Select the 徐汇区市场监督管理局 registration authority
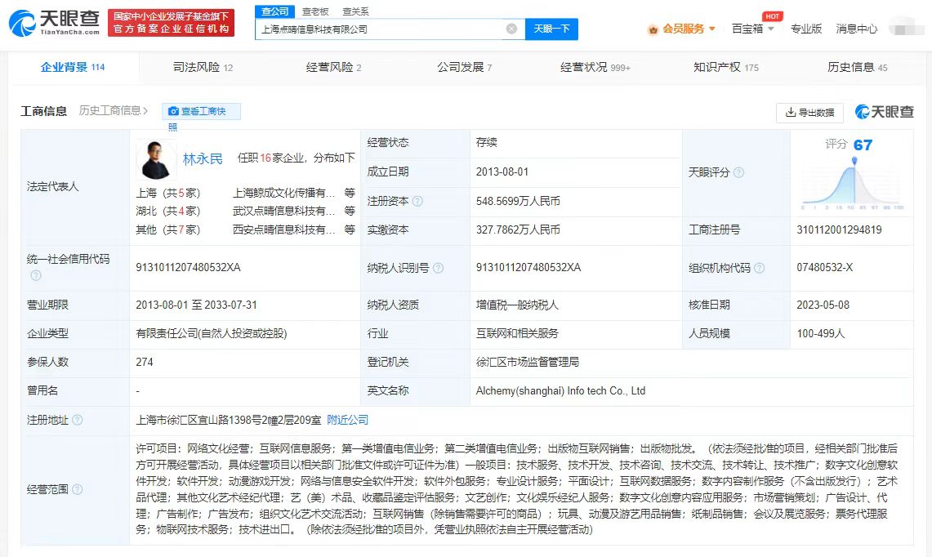 pyautogui.click(x=527, y=362)
